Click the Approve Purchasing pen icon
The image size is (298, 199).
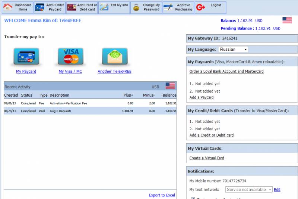point(168,7)
